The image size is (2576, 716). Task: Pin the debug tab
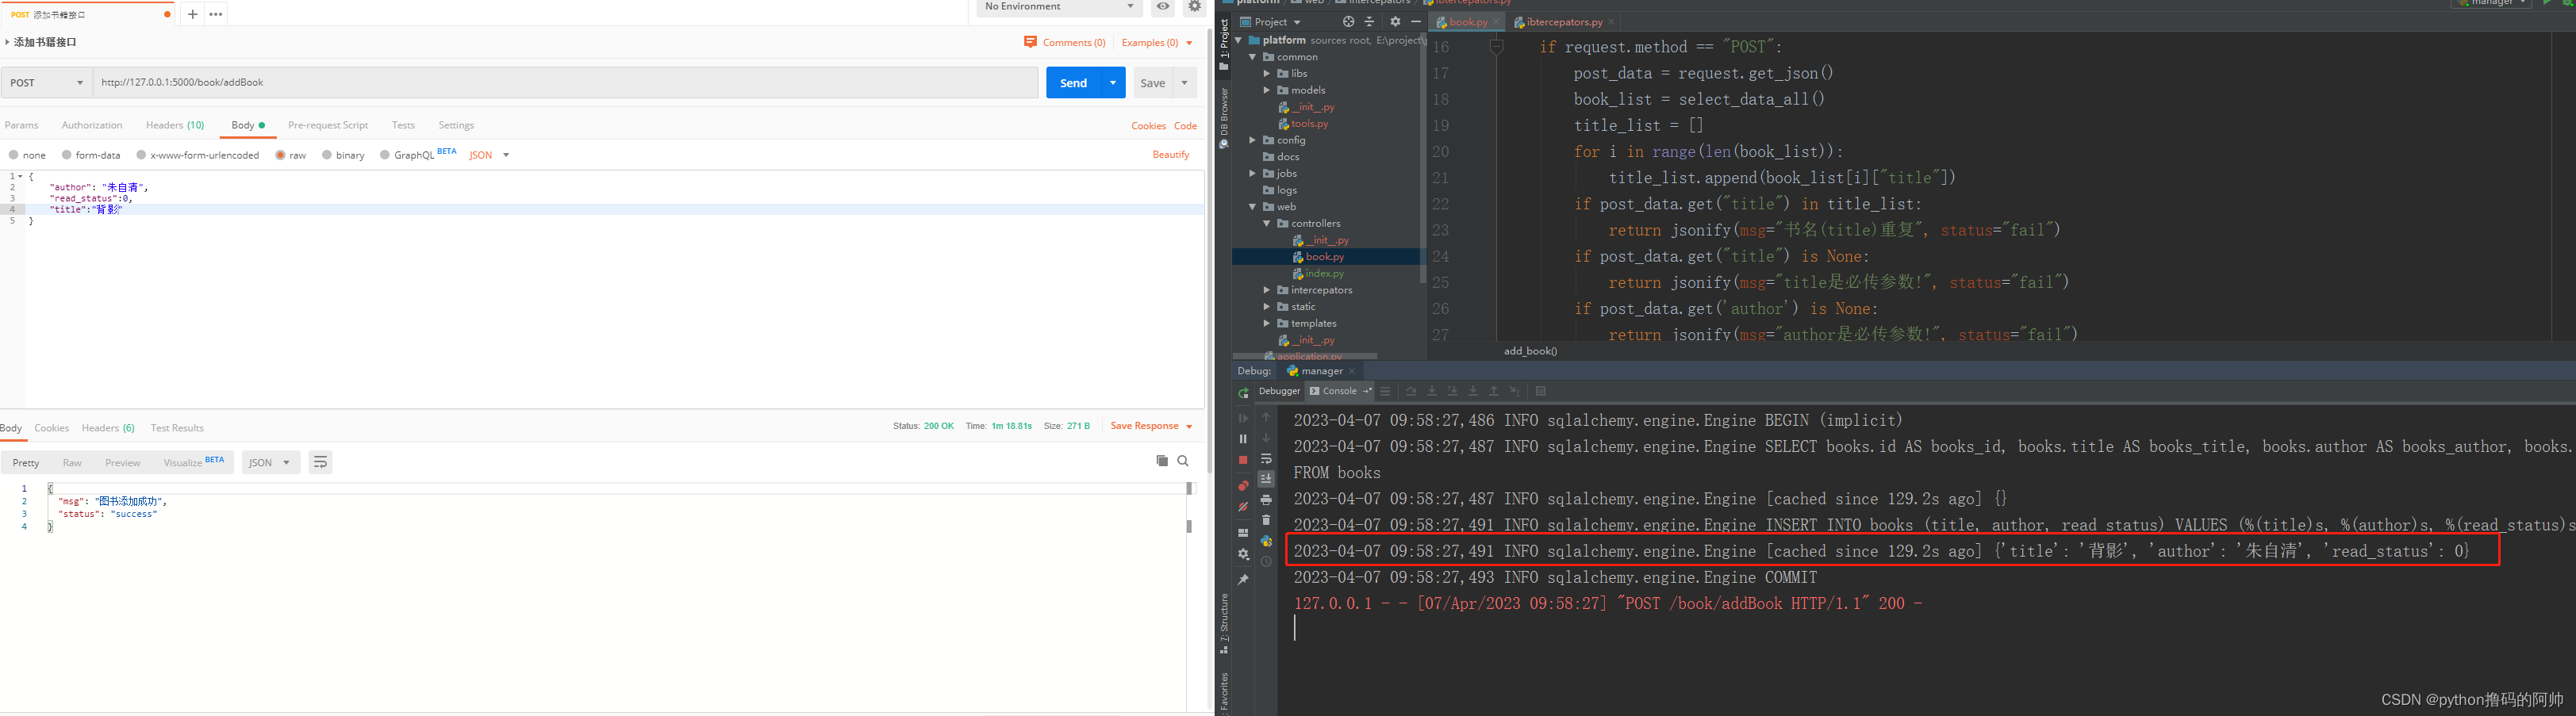[x=1243, y=580]
